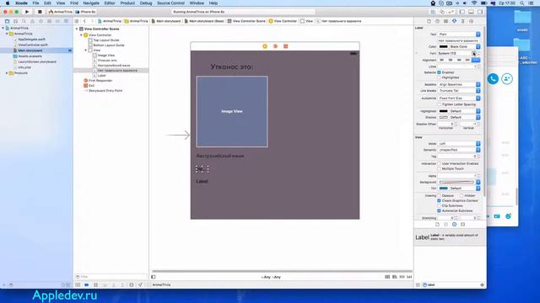Click the yellow View Controller dock icon

click(265, 46)
